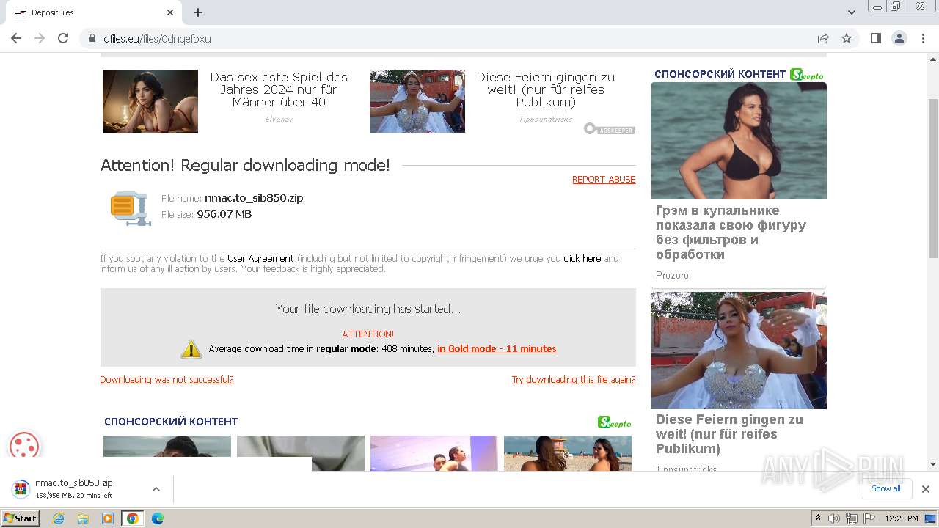Click the Sleepto logo in sidebar
This screenshot has height=528, width=939.
pyautogui.click(x=807, y=74)
